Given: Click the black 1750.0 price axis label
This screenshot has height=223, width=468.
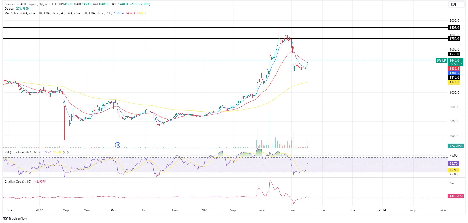Looking at the screenshot, I should [x=454, y=39].
